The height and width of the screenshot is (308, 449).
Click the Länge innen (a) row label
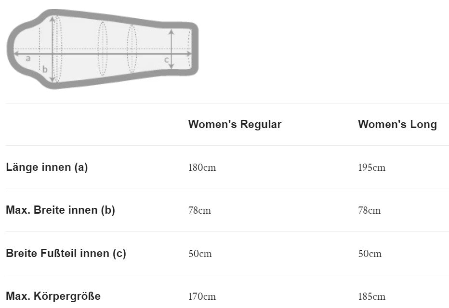pos(47,167)
